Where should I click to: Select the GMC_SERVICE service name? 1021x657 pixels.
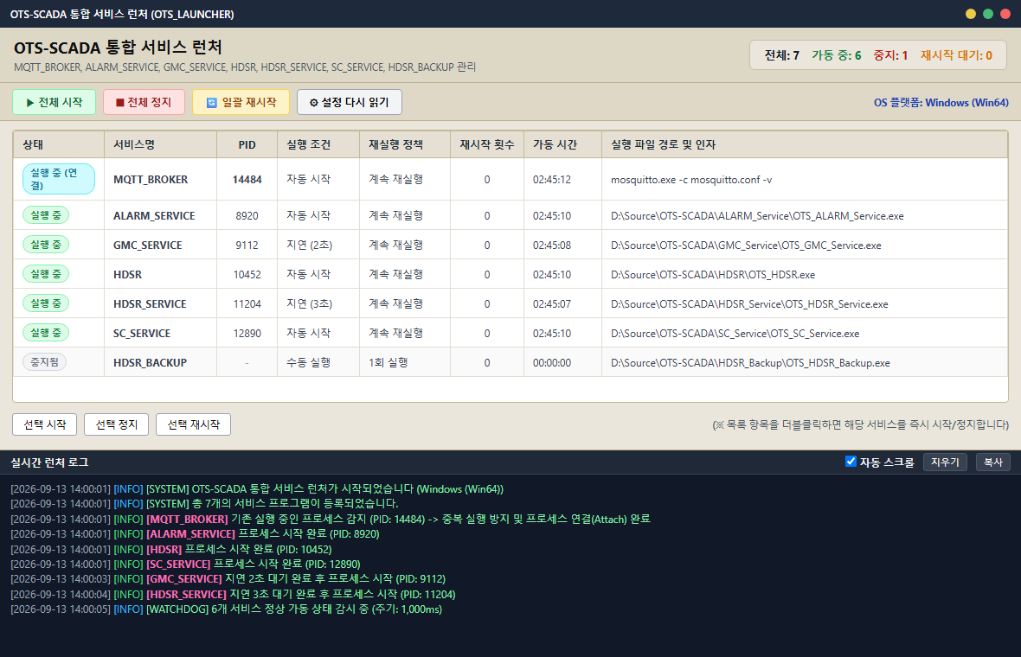coord(148,246)
